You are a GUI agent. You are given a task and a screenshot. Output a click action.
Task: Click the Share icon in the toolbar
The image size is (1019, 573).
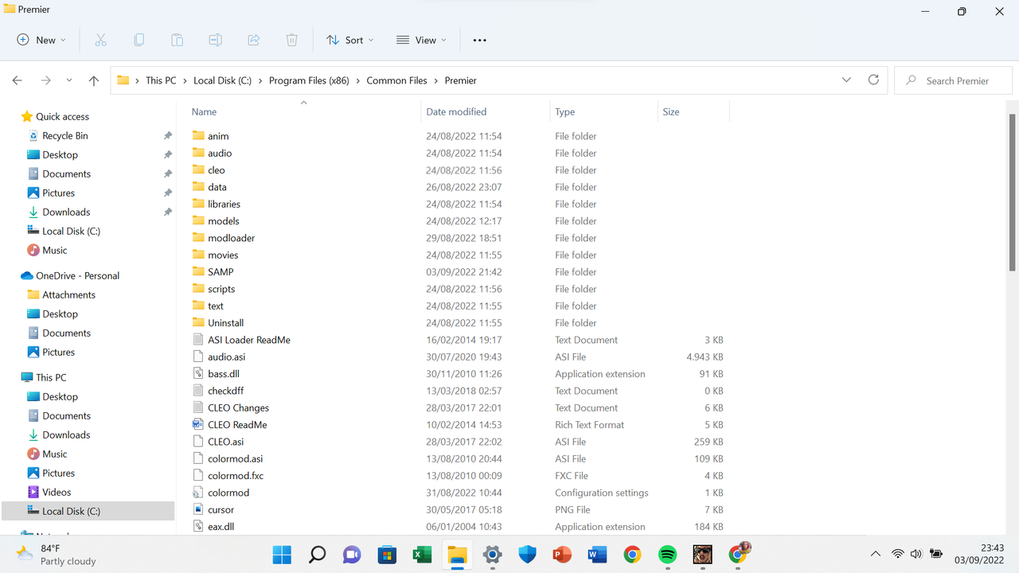[254, 40]
